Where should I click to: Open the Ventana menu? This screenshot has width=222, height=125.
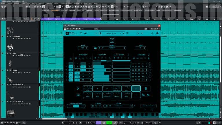pyautogui.click(x=76, y=3)
